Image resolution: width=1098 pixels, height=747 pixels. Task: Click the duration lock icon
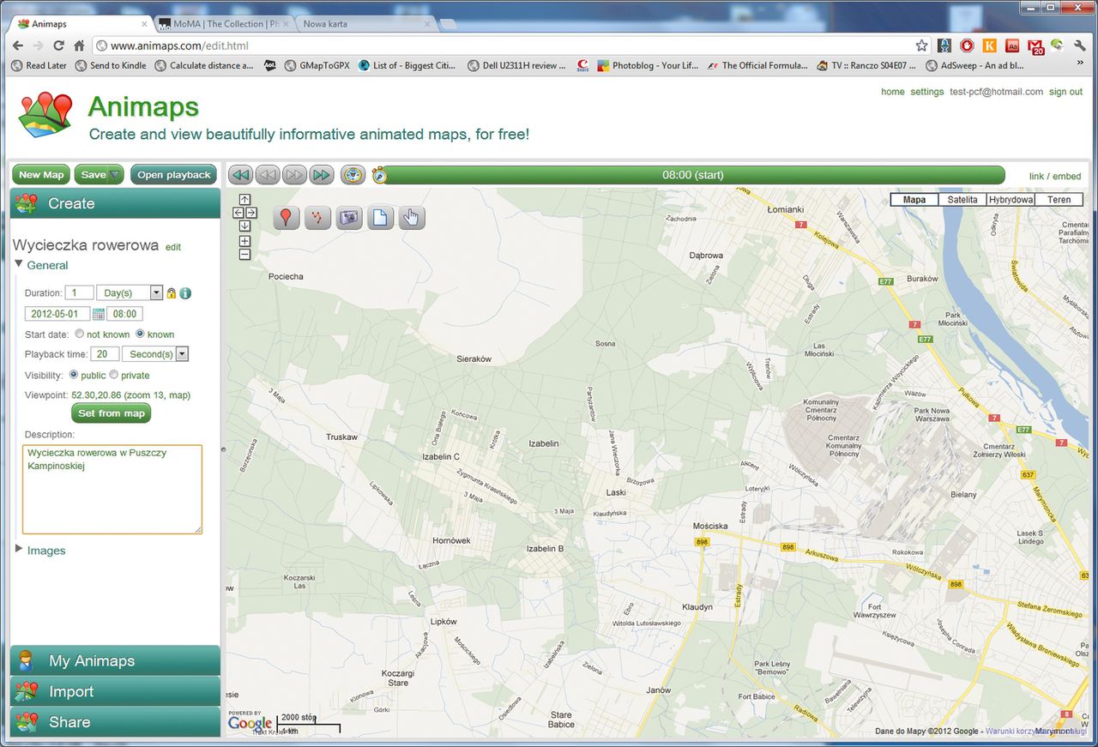pos(172,293)
